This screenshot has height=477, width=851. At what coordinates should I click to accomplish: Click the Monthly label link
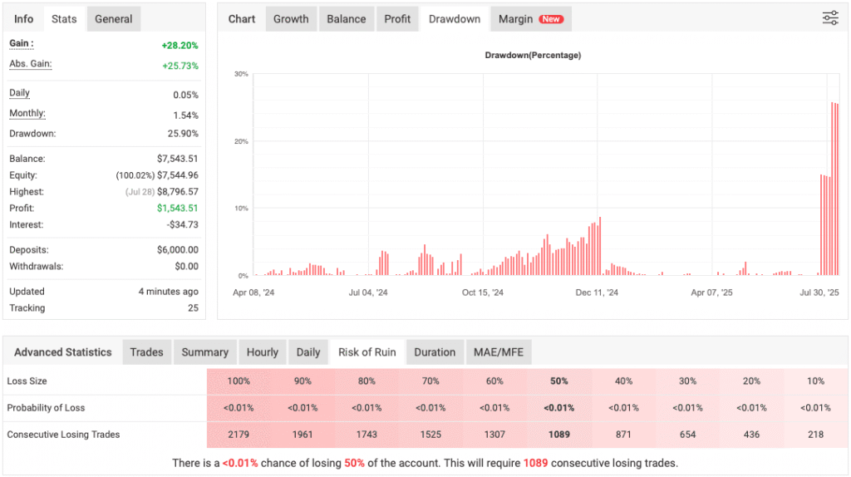[27, 114]
